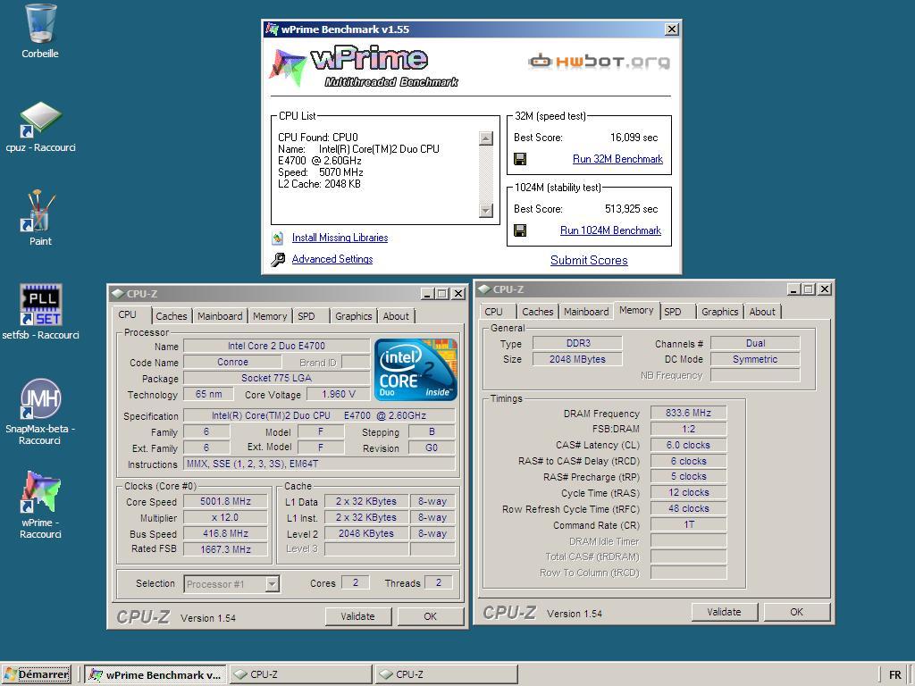Click the DRAM Frequency value 833.6 MHz
Image resolution: width=915 pixels, height=686 pixels.
689,413
